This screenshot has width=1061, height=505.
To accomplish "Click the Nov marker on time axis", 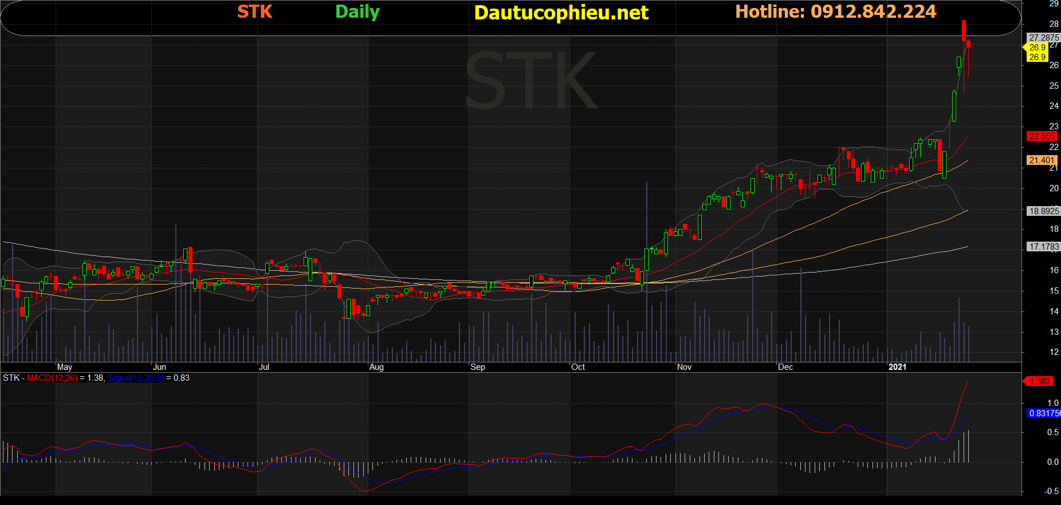I will (684, 367).
